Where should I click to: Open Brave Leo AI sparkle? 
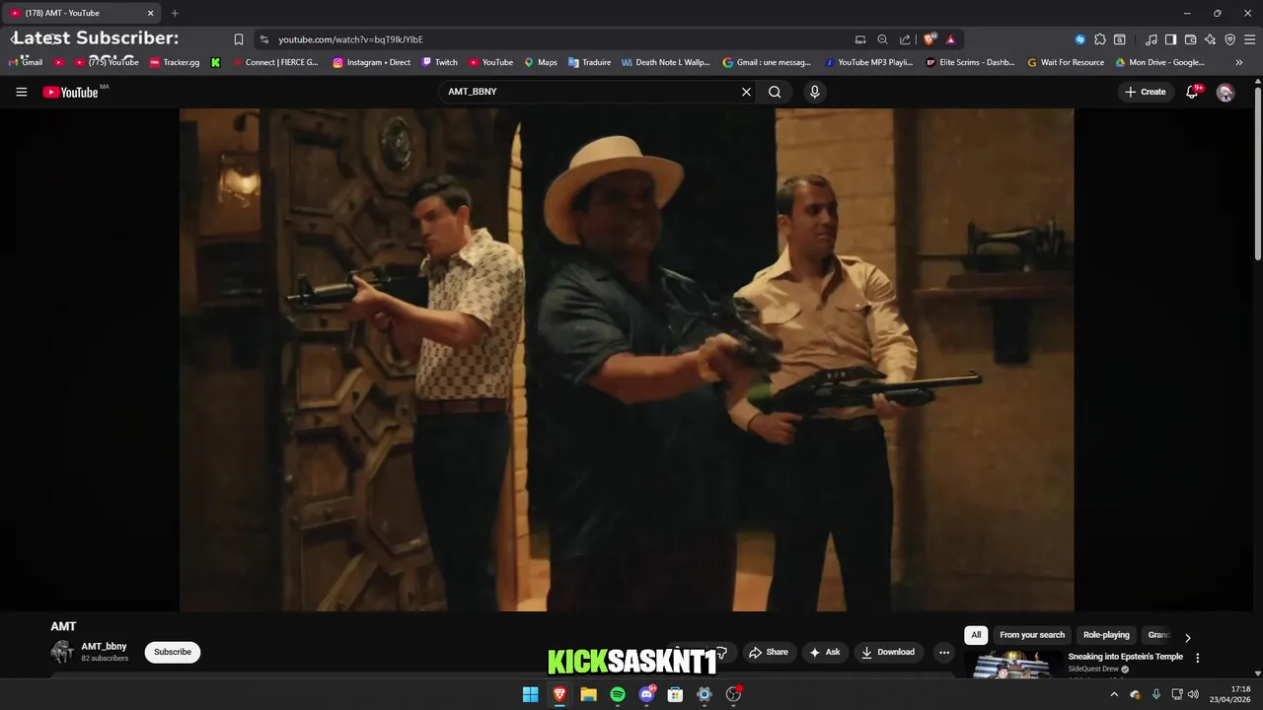pos(1210,39)
